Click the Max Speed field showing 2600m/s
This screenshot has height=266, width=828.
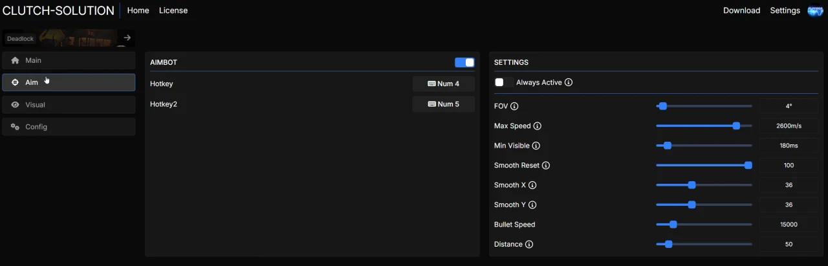click(789, 126)
